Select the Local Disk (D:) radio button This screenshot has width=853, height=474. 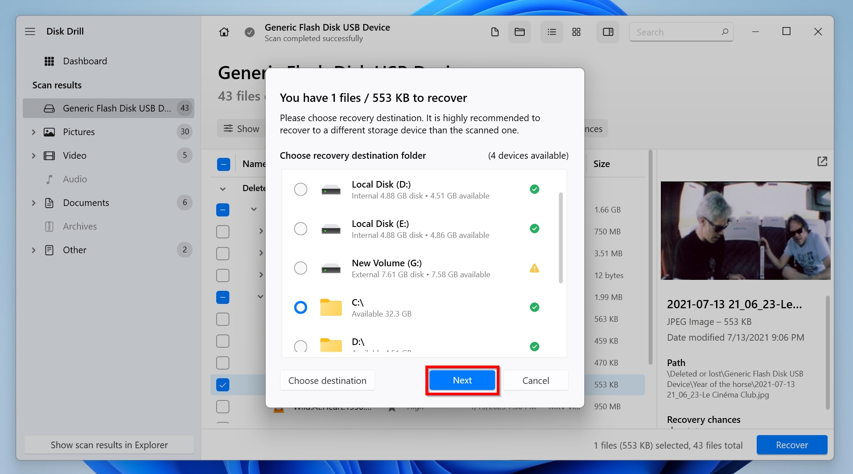point(301,189)
